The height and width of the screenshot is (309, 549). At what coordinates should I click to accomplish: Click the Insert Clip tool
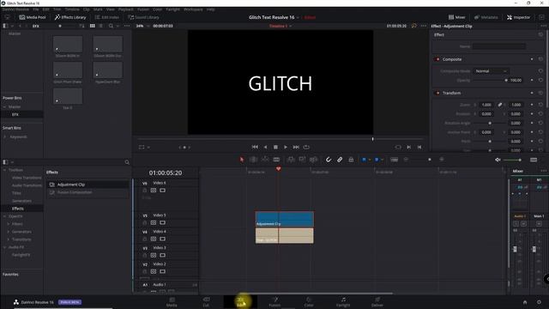tap(291, 160)
